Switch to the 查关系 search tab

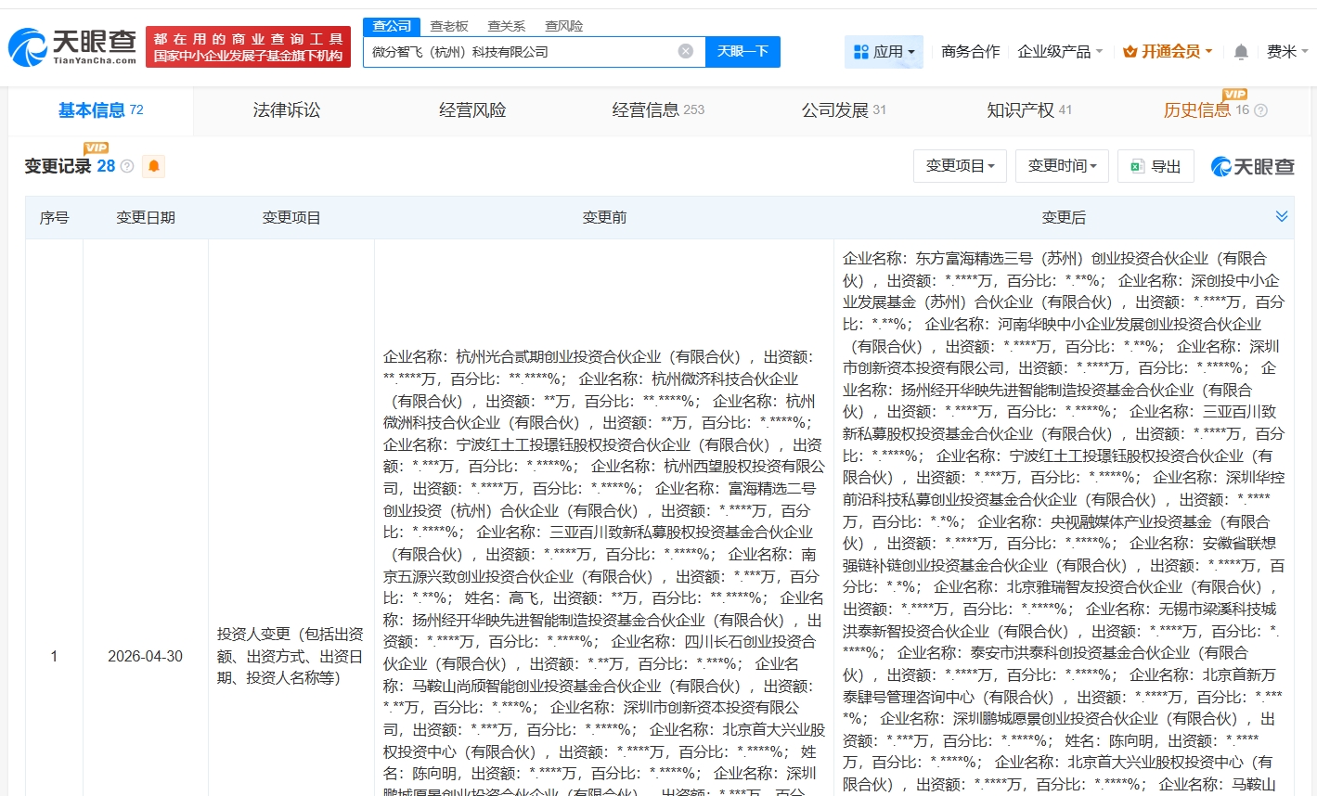[507, 26]
